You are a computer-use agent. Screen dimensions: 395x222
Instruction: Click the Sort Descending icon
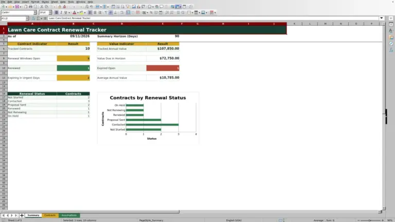(x=123, y=7)
